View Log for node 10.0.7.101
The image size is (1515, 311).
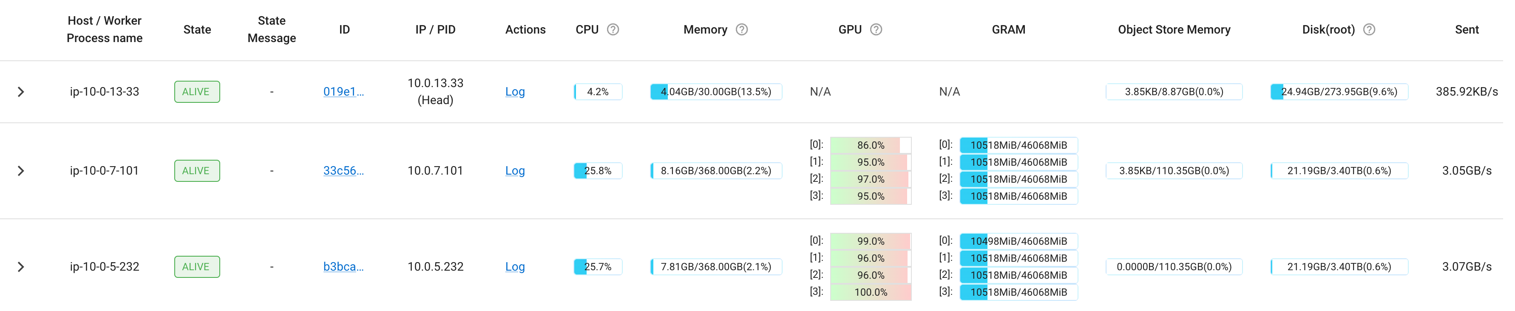[x=515, y=170]
